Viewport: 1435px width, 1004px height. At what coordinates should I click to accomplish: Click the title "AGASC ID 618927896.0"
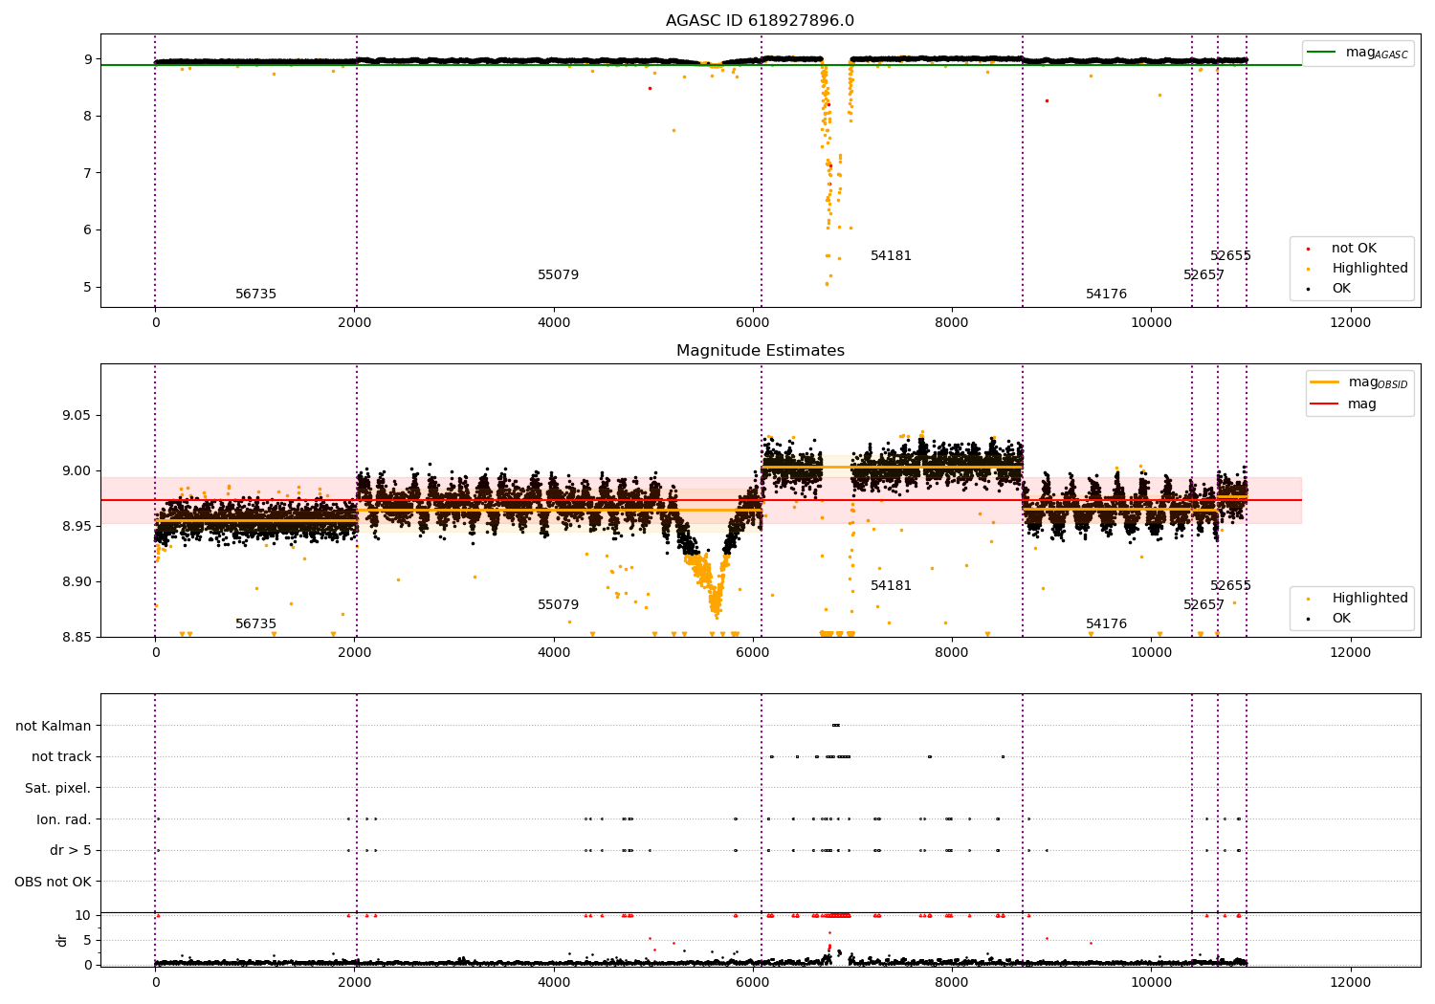pos(760,21)
